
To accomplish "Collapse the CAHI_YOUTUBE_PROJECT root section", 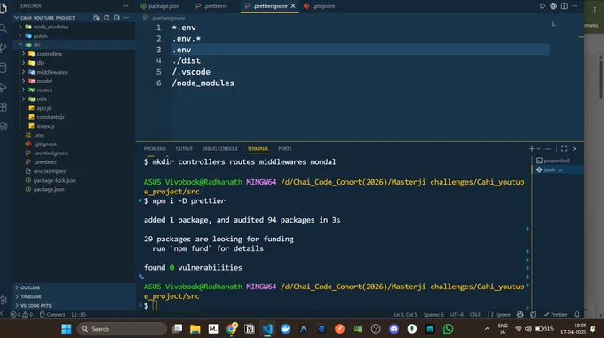I will (48, 18).
